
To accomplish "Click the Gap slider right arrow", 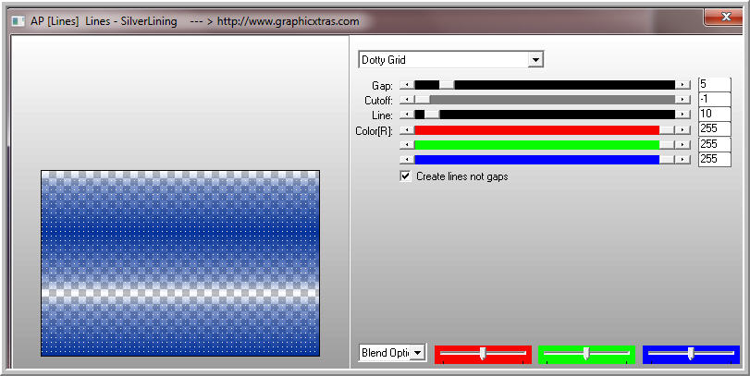I will click(682, 85).
